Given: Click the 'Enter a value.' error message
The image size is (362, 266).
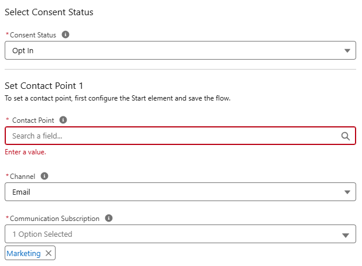Looking at the screenshot, I should coord(25,152).
